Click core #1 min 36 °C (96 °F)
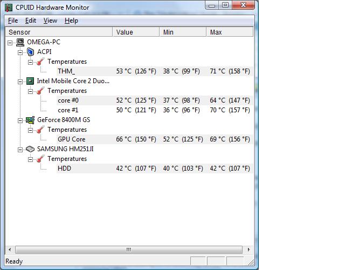The image size is (345, 270). tap(182, 110)
